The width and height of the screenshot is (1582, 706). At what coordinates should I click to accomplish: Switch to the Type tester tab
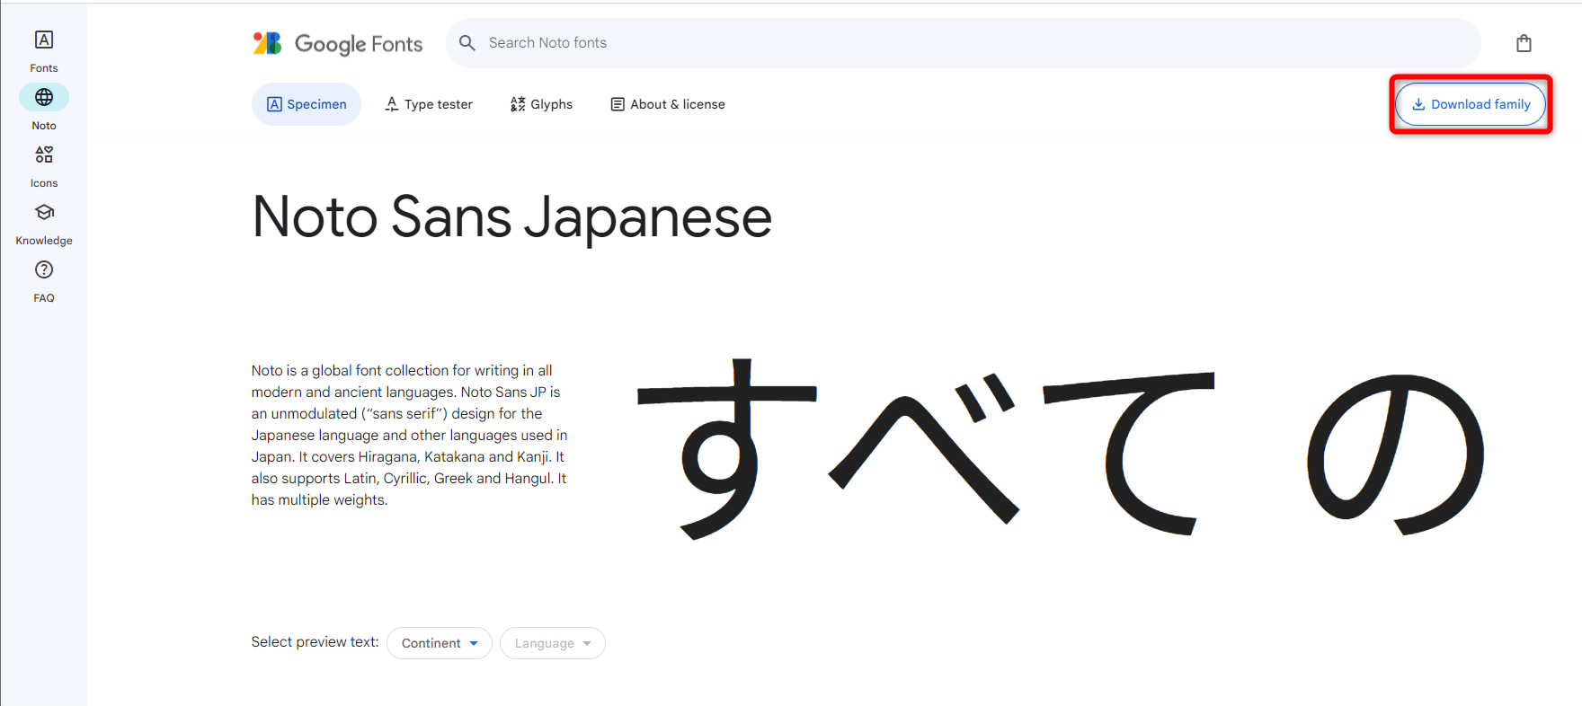pos(429,104)
